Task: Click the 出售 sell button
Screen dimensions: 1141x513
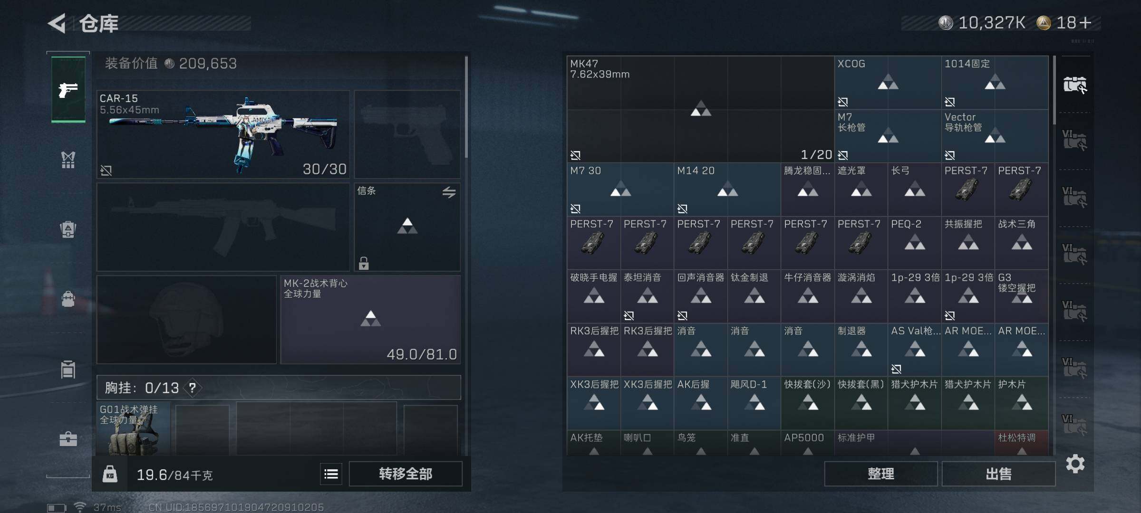Action: (998, 474)
